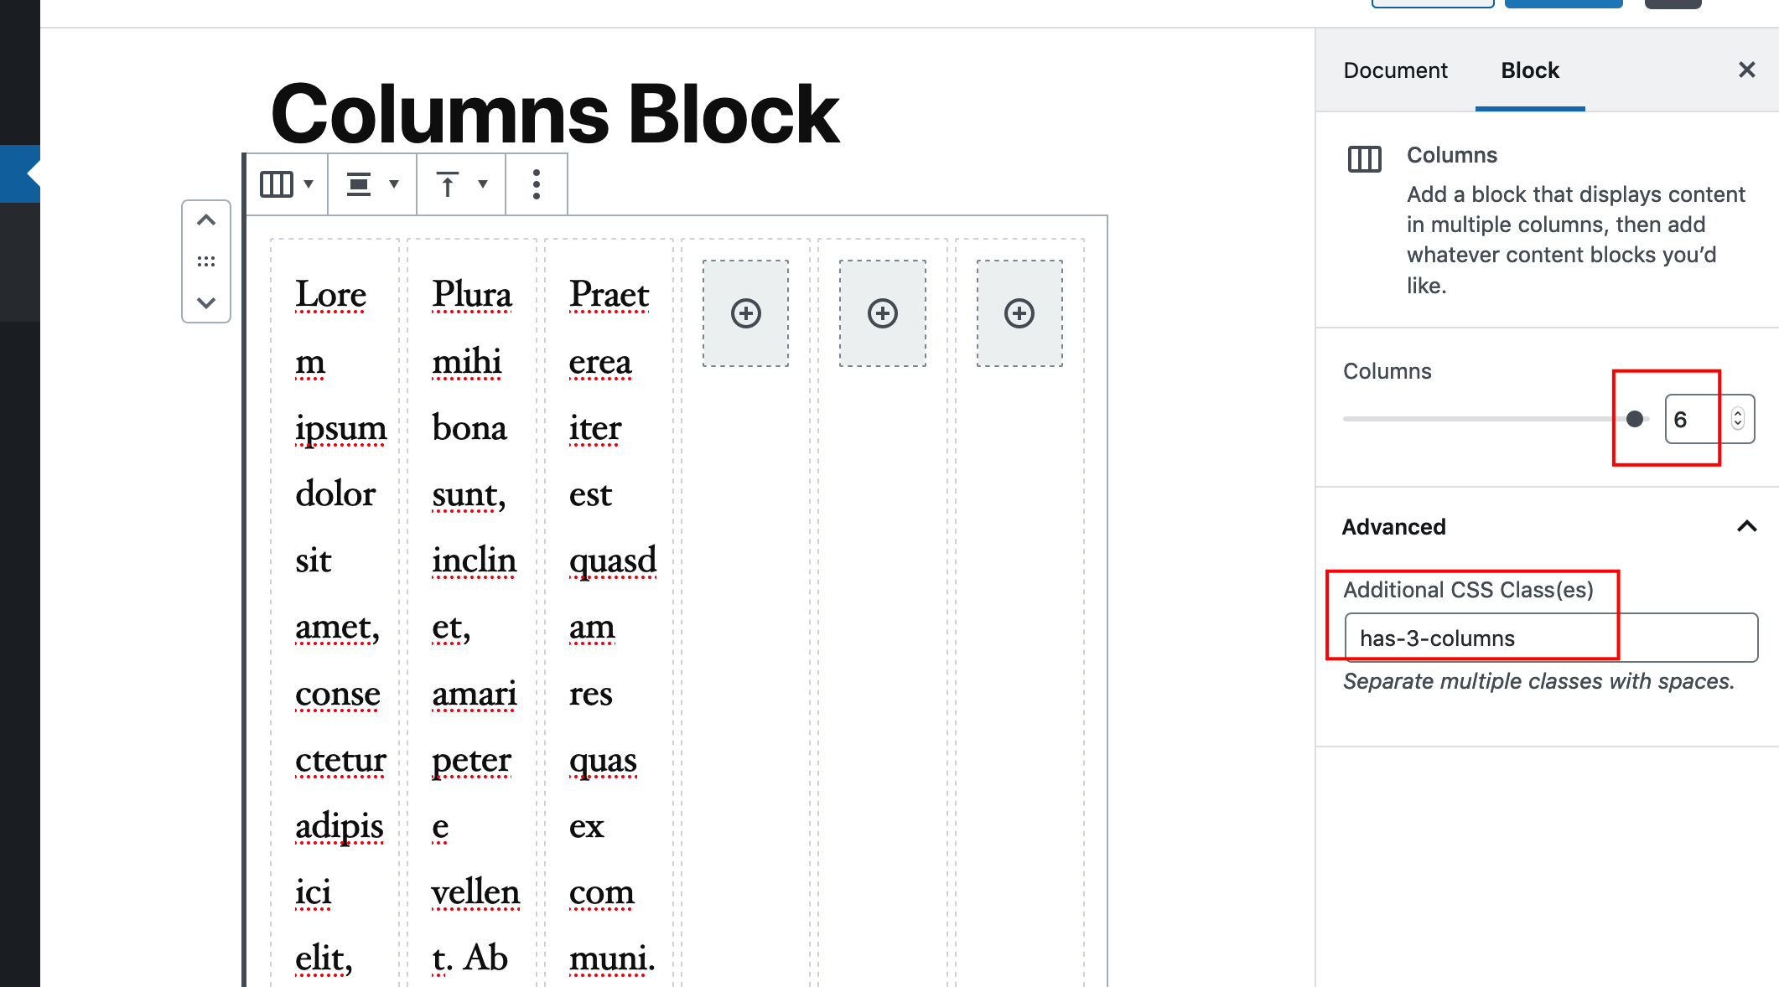Switch to the Block tab
Viewport: 1779px width, 987px height.
1529,70
